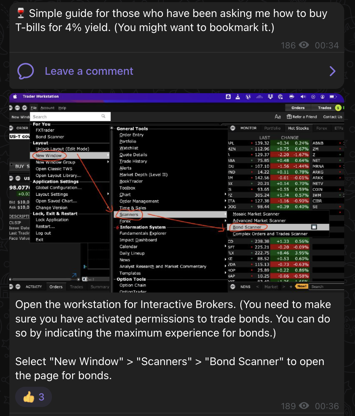Click the search magnifier icon in menu
This screenshot has height=416, width=355.
click(103, 116)
